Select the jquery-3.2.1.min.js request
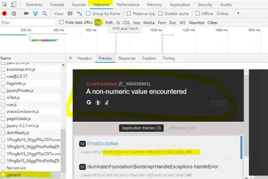This screenshot has width=268, height=179. (x=30, y=126)
